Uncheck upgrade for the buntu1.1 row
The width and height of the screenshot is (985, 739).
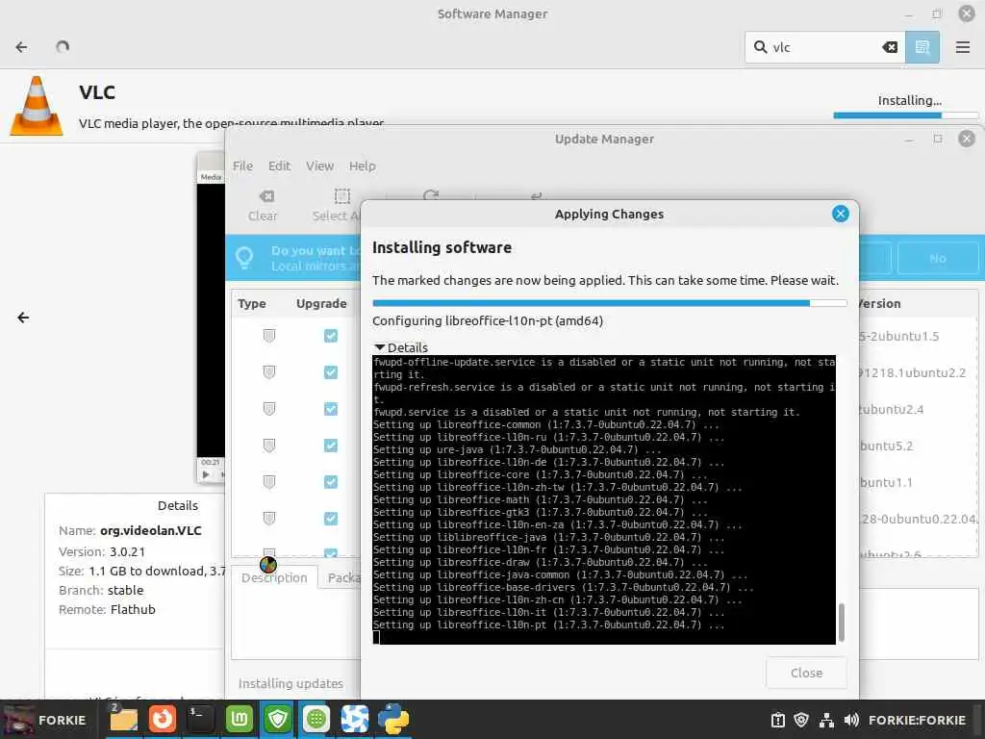click(x=331, y=481)
